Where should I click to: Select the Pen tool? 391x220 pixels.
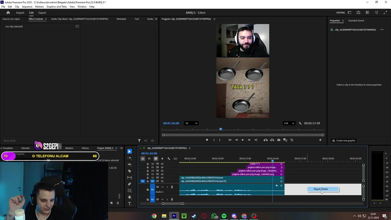click(130, 184)
